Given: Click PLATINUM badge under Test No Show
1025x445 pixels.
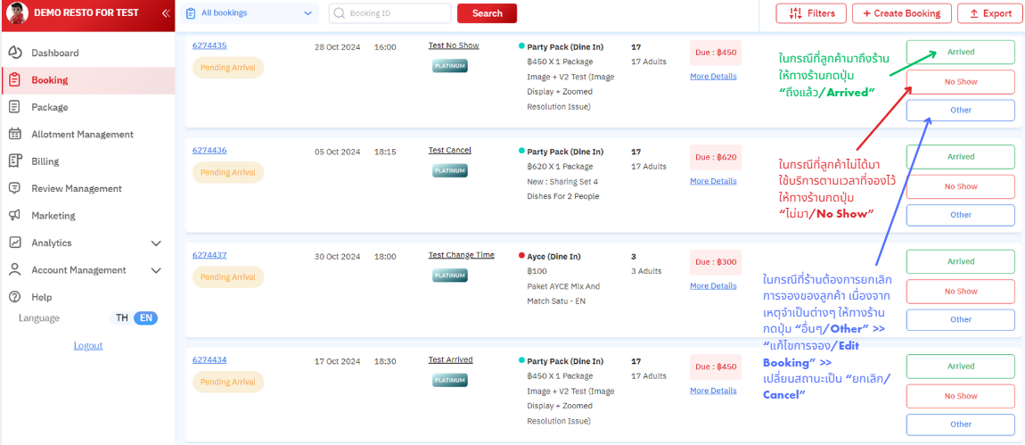Looking at the screenshot, I should [450, 66].
